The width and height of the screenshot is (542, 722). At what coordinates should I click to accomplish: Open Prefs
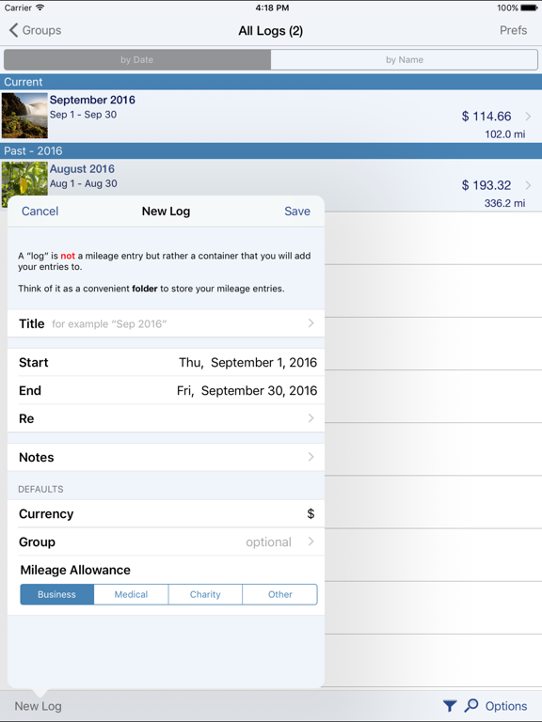(x=513, y=30)
